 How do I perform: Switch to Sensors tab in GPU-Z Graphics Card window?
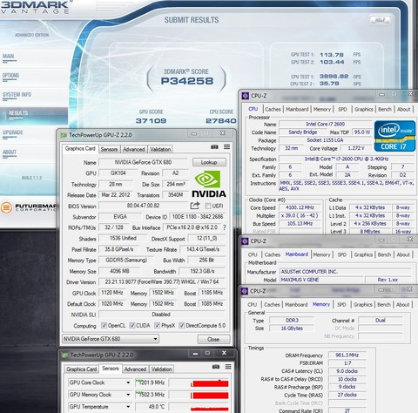[x=109, y=149]
